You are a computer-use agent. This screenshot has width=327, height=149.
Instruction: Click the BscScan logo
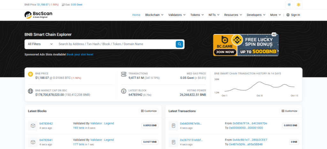(38, 15)
